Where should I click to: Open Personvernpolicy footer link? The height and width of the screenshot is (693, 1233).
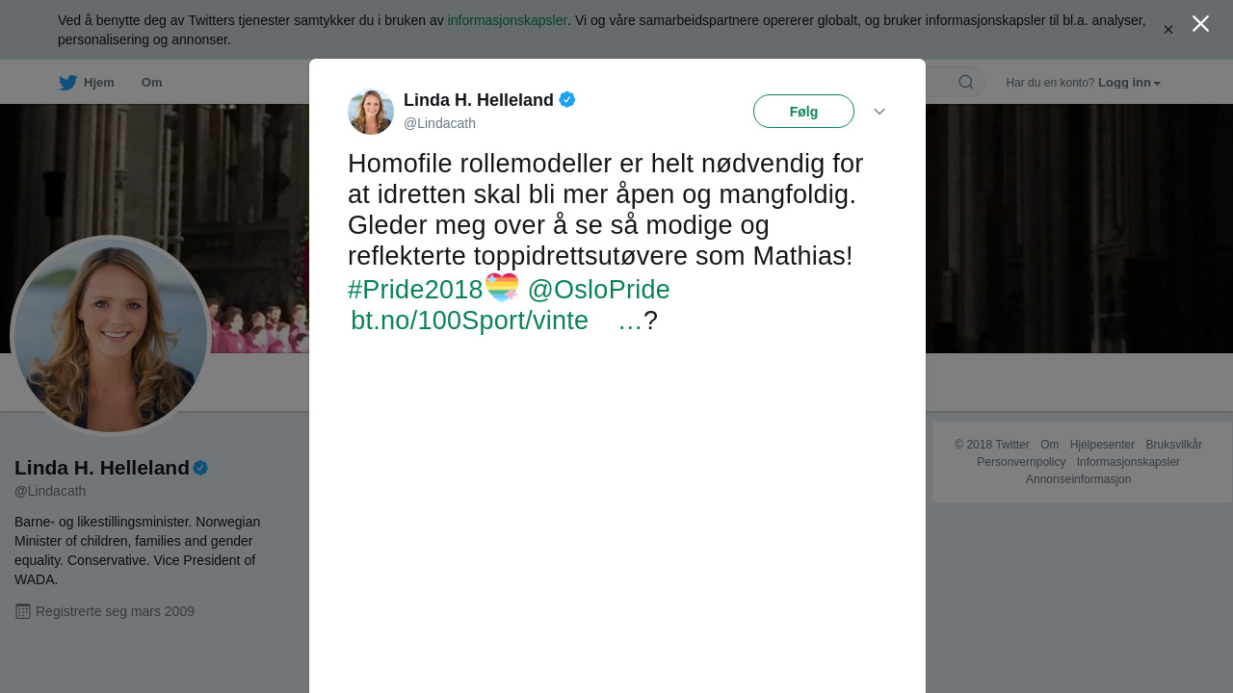1021,462
